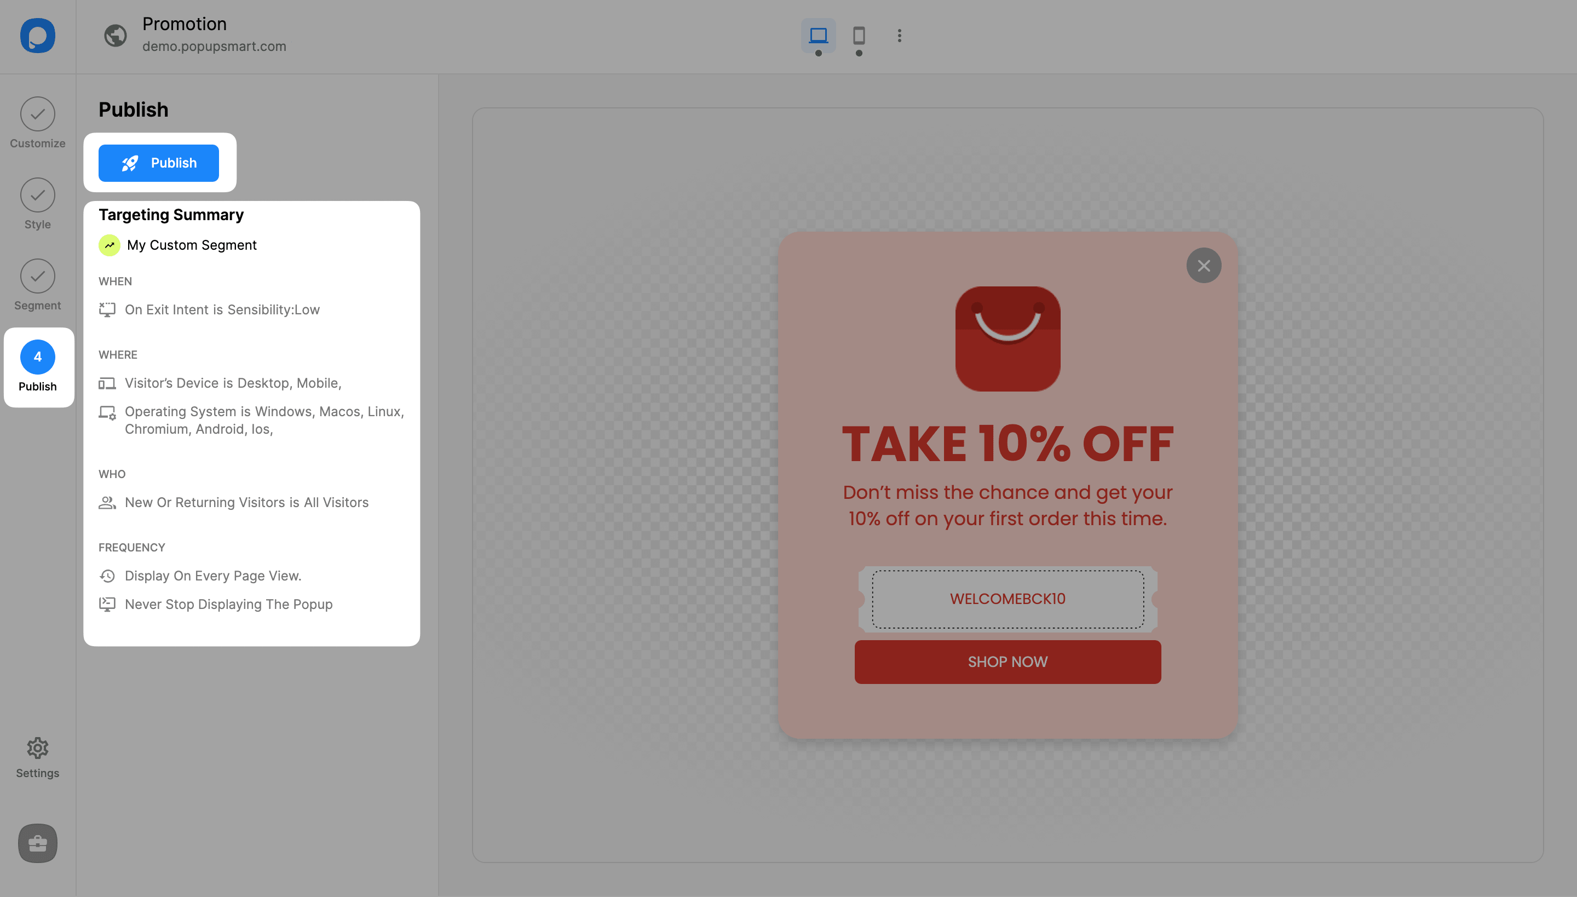This screenshot has width=1577, height=897.
Task: Click the WELCOMEBCK10 coupon code field
Action: coord(1008,598)
